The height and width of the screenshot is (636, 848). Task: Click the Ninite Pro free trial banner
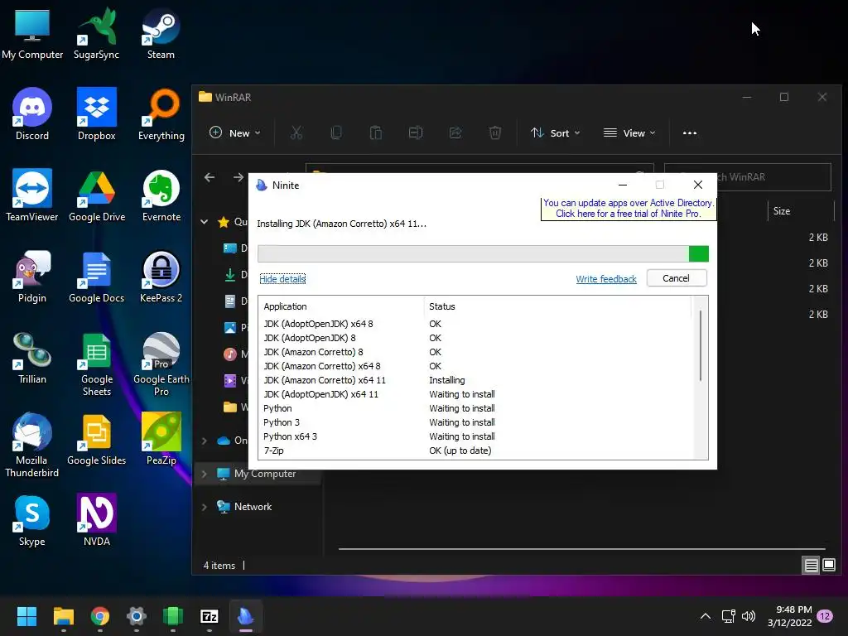click(x=629, y=208)
